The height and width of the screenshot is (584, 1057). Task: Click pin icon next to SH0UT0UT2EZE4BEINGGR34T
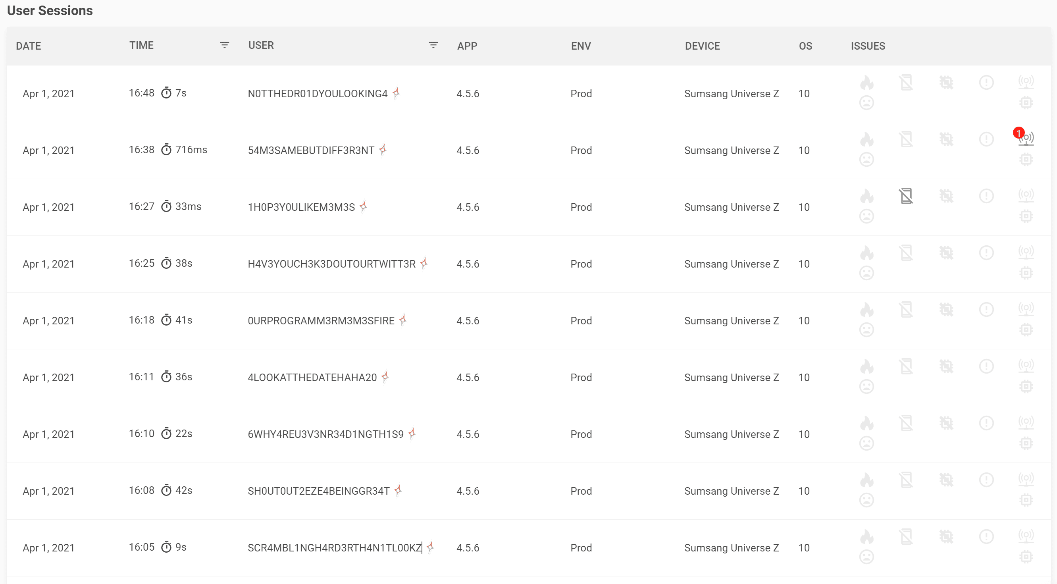point(398,490)
